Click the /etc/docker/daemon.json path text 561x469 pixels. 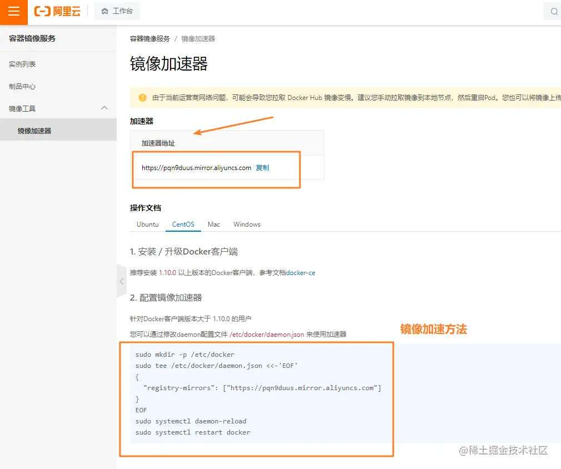tap(267, 335)
